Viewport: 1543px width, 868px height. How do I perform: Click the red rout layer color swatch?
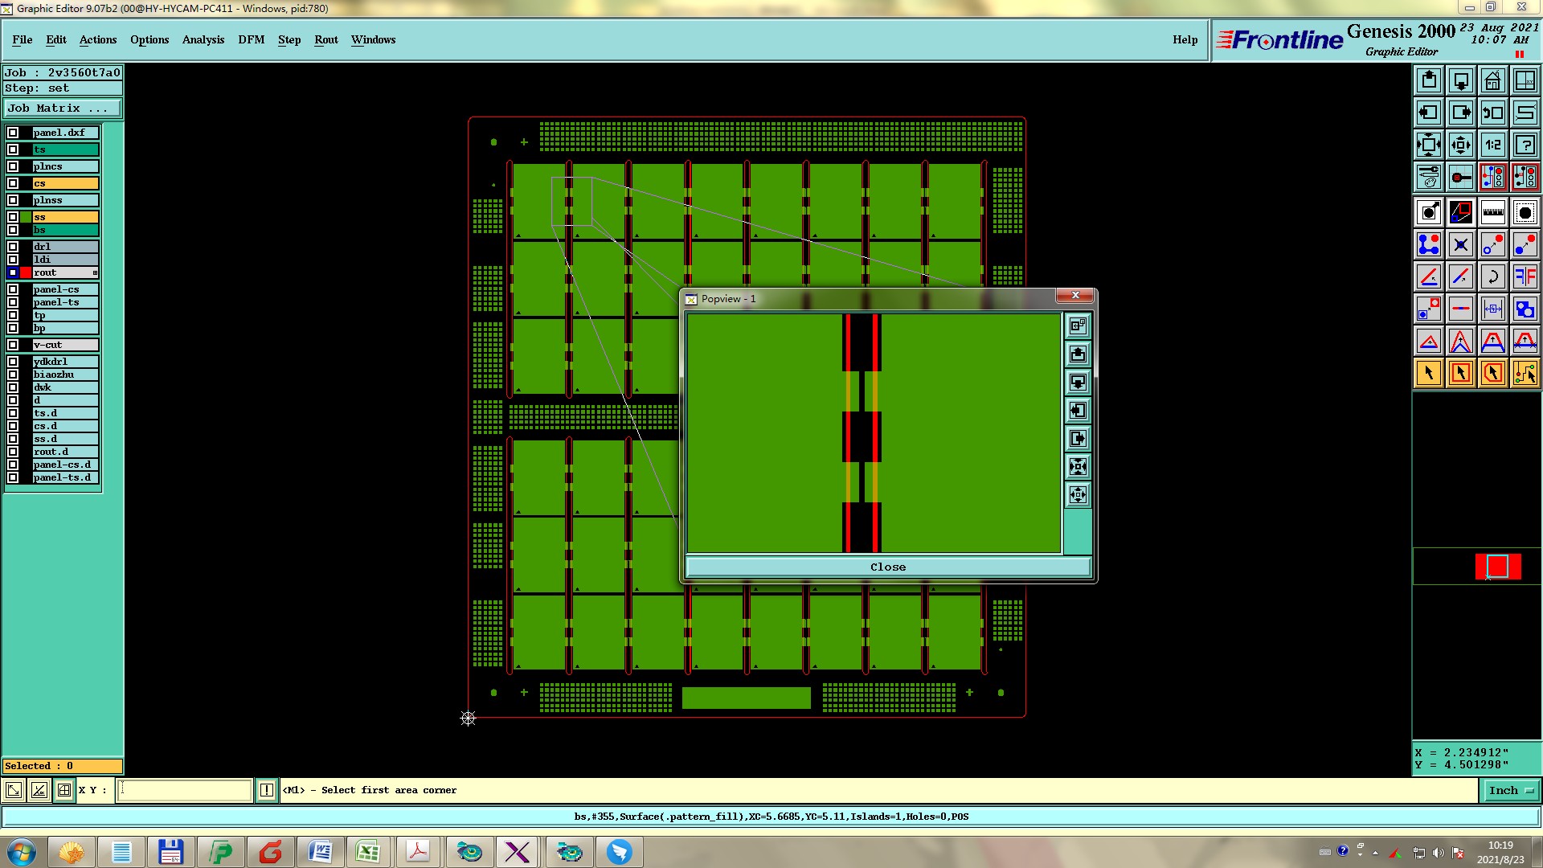tap(26, 272)
